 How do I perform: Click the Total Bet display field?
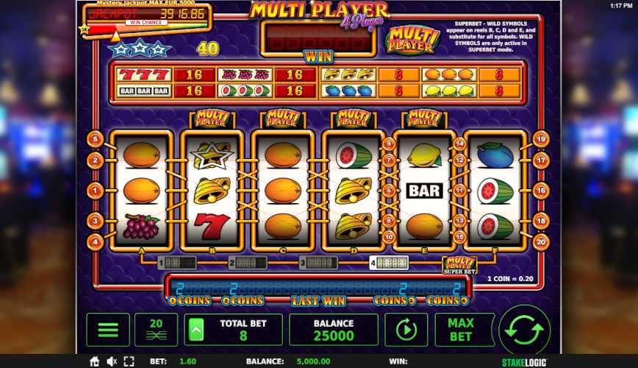234,330
